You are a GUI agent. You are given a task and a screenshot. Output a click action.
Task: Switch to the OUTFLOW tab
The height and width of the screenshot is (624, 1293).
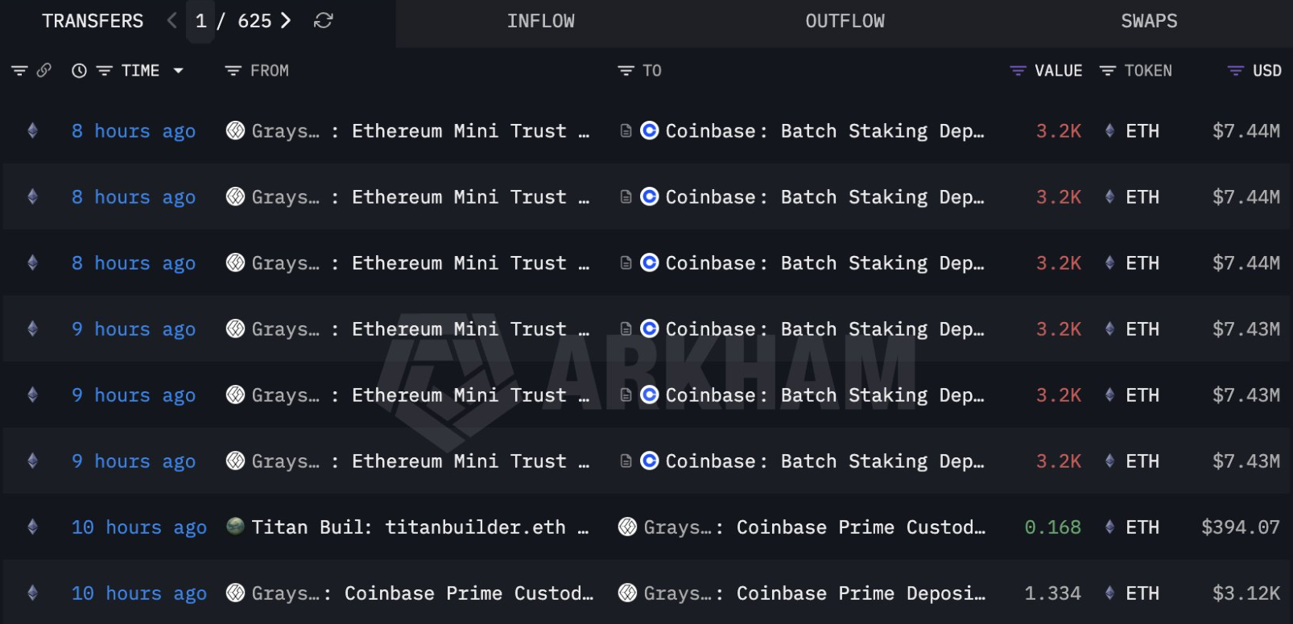[845, 22]
